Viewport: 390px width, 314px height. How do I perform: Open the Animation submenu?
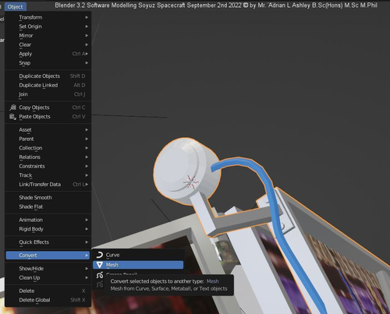click(48, 220)
